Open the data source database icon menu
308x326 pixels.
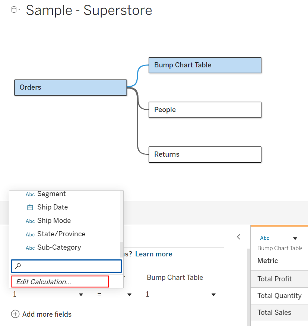(15, 10)
